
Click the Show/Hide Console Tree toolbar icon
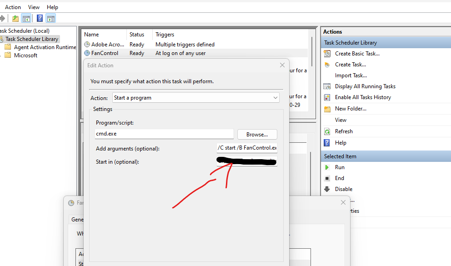click(x=26, y=18)
